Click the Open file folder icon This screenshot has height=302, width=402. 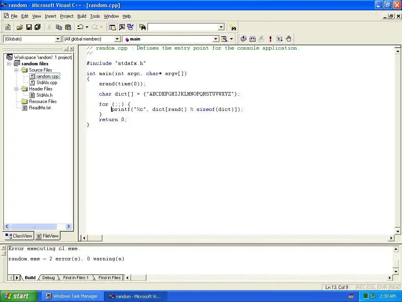click(x=20, y=27)
